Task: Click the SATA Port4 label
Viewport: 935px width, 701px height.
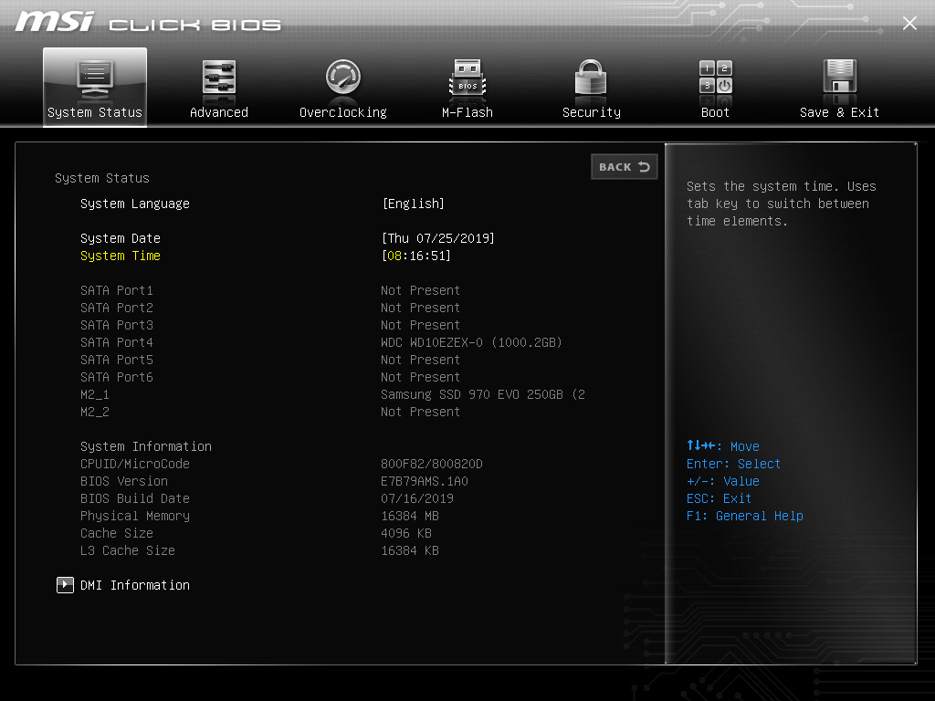Action: click(117, 342)
